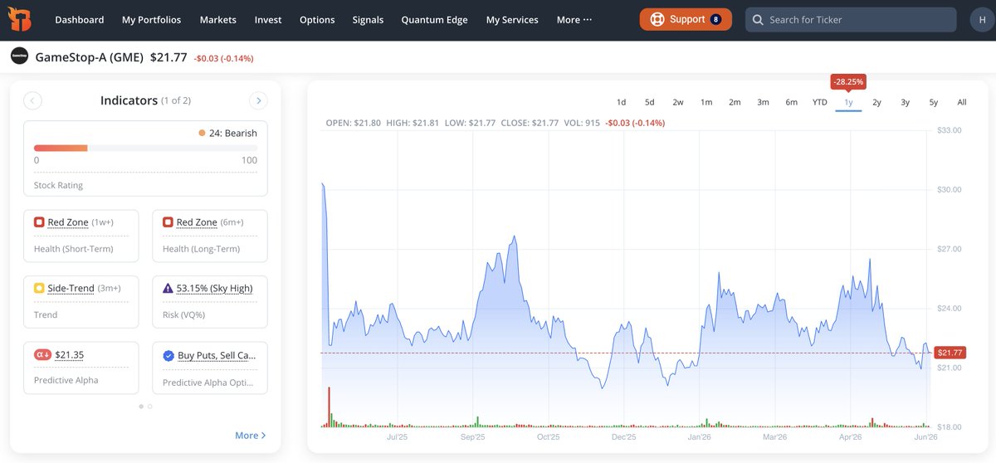Click the $21.35 Predictive Alpha link
Viewport: 996px width, 463px height.
tap(69, 354)
